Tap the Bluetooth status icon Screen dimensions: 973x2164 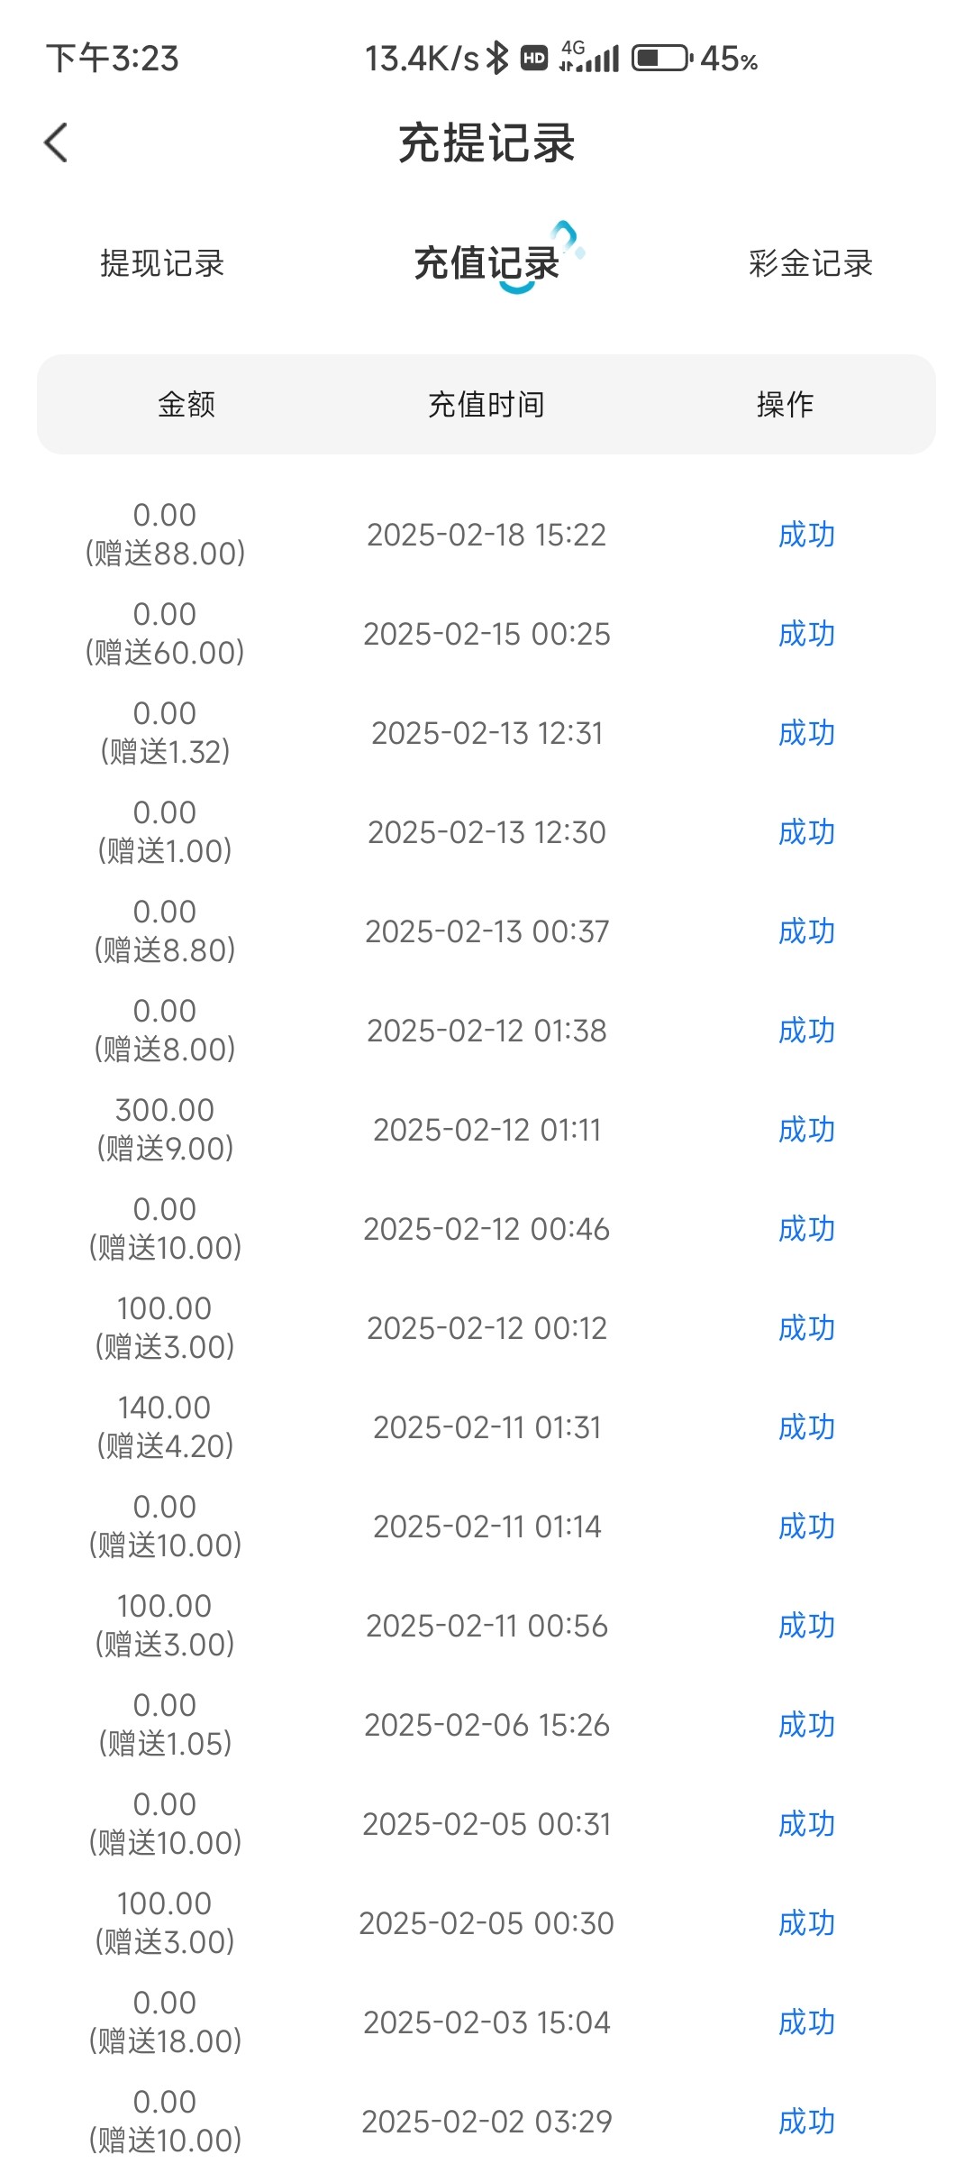(x=497, y=59)
